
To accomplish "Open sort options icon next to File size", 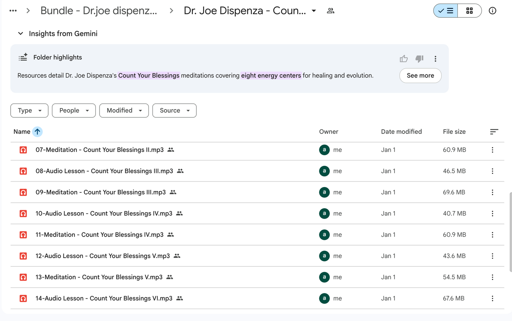I will (494, 132).
